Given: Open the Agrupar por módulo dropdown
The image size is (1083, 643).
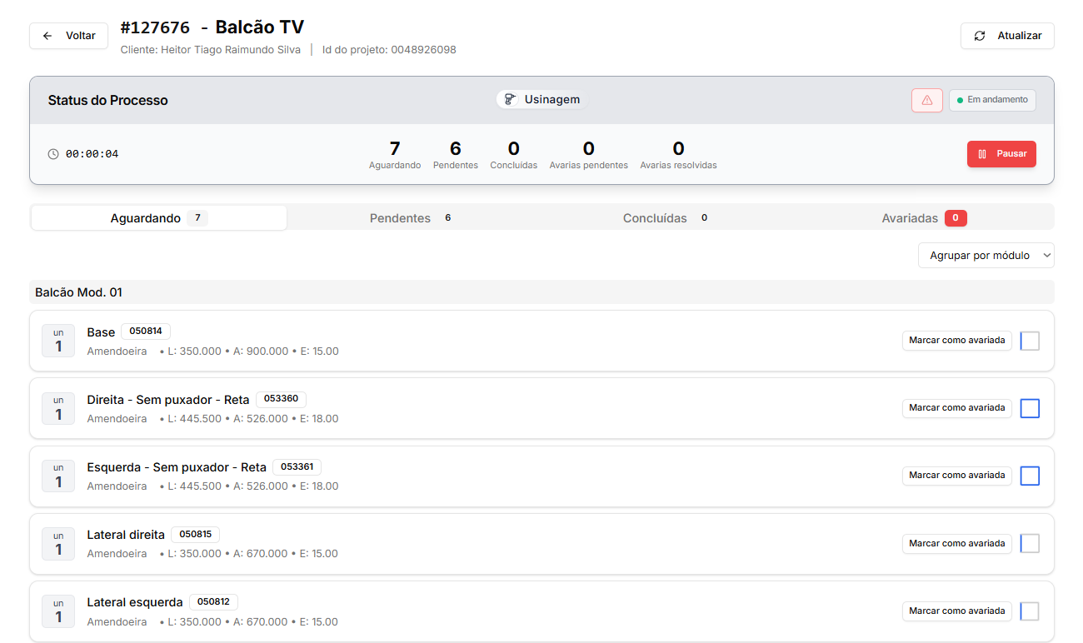Looking at the screenshot, I should coord(986,256).
